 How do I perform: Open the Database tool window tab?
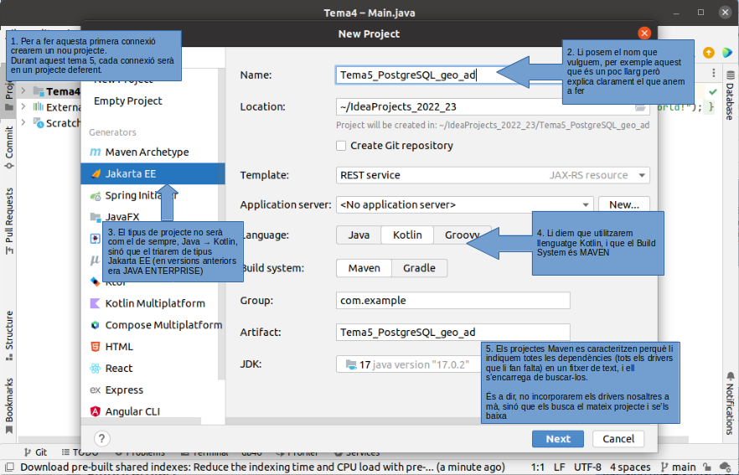coord(730,95)
